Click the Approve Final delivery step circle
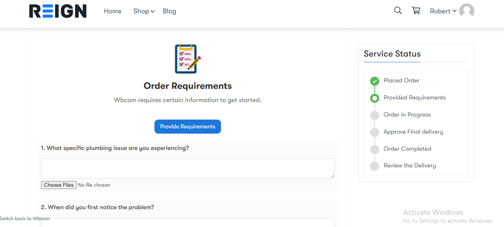This screenshot has height=227, width=504. point(375,132)
